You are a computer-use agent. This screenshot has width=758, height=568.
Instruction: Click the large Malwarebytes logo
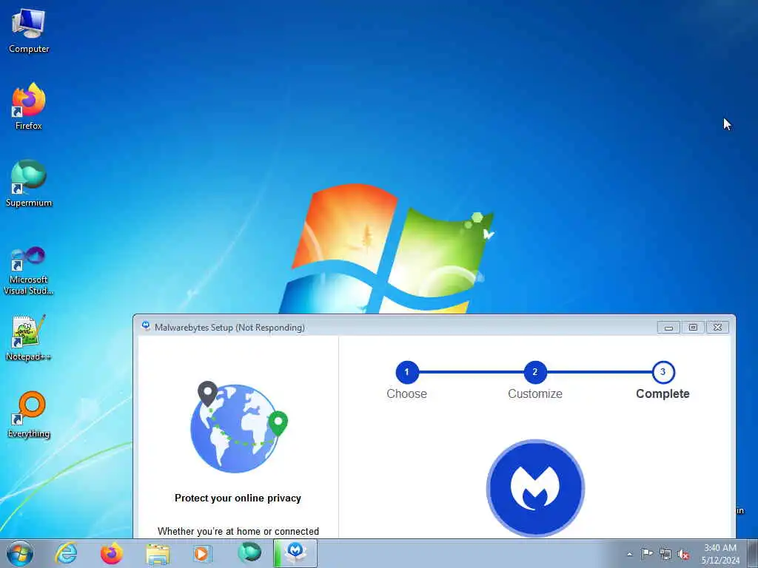coord(535,488)
